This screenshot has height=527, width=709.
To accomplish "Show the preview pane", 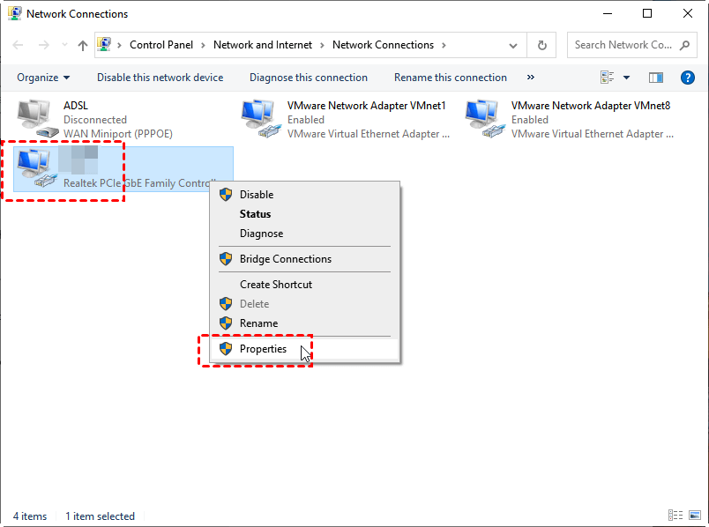I will coord(655,78).
